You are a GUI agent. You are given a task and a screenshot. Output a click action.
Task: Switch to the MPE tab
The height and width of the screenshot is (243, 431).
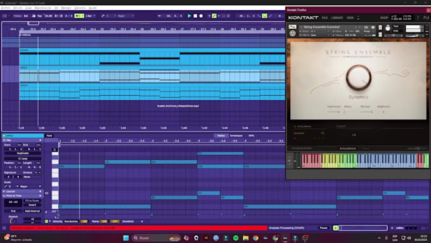coord(251,136)
